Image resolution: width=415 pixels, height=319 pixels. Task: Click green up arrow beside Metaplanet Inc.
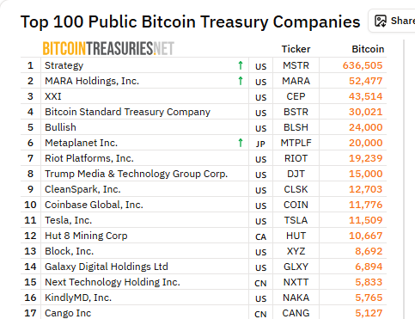coord(241,143)
